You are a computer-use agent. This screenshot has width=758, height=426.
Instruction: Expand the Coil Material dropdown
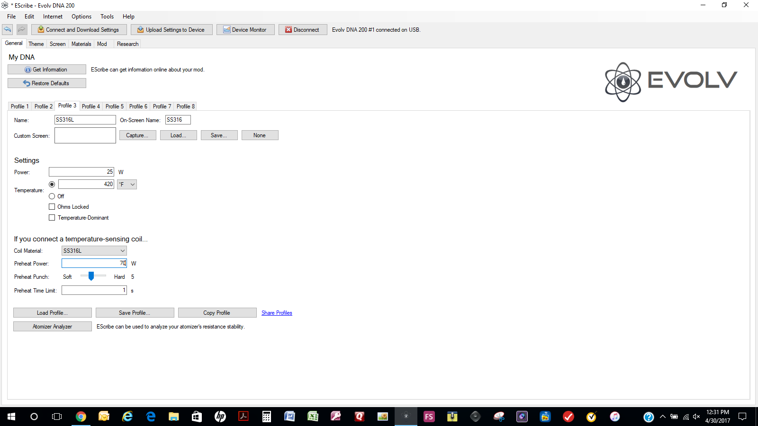94,251
